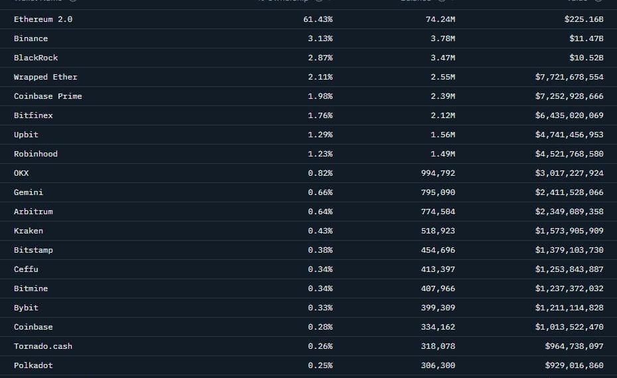Click the Upbit wallet name
This screenshot has height=378, width=617.
[x=26, y=135]
